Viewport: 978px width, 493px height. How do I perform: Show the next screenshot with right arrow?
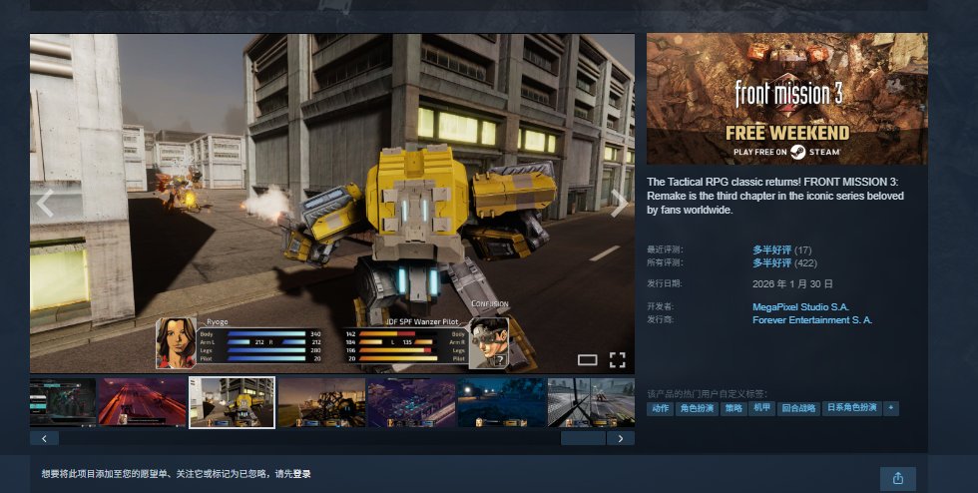point(619,204)
